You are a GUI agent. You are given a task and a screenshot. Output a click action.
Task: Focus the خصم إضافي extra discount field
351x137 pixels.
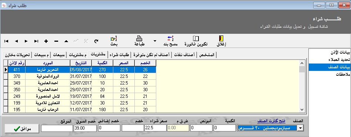(109, 128)
